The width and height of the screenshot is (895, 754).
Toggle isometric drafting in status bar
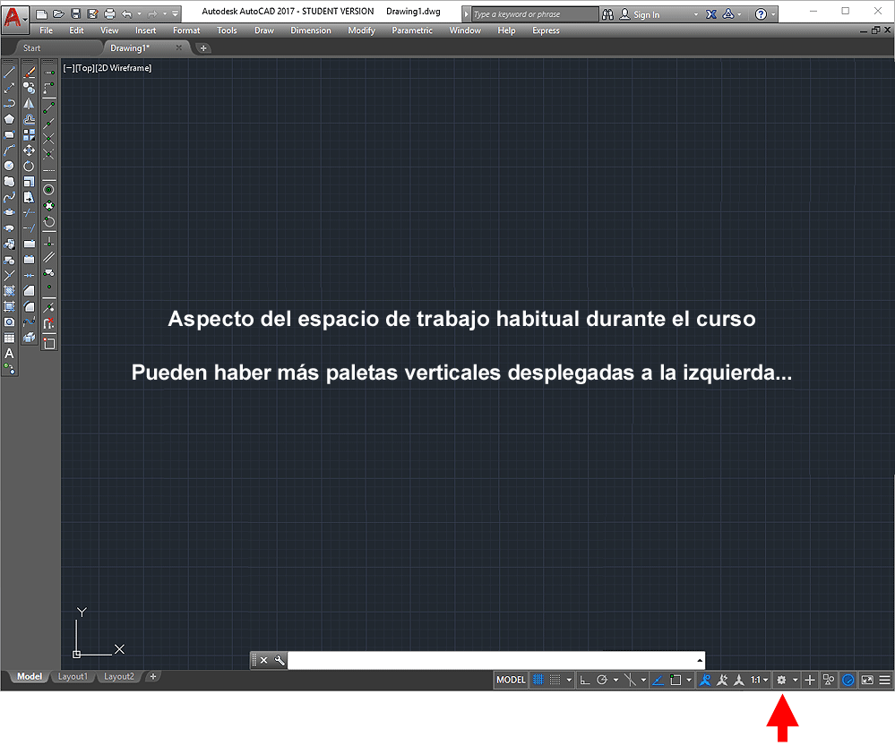point(630,680)
